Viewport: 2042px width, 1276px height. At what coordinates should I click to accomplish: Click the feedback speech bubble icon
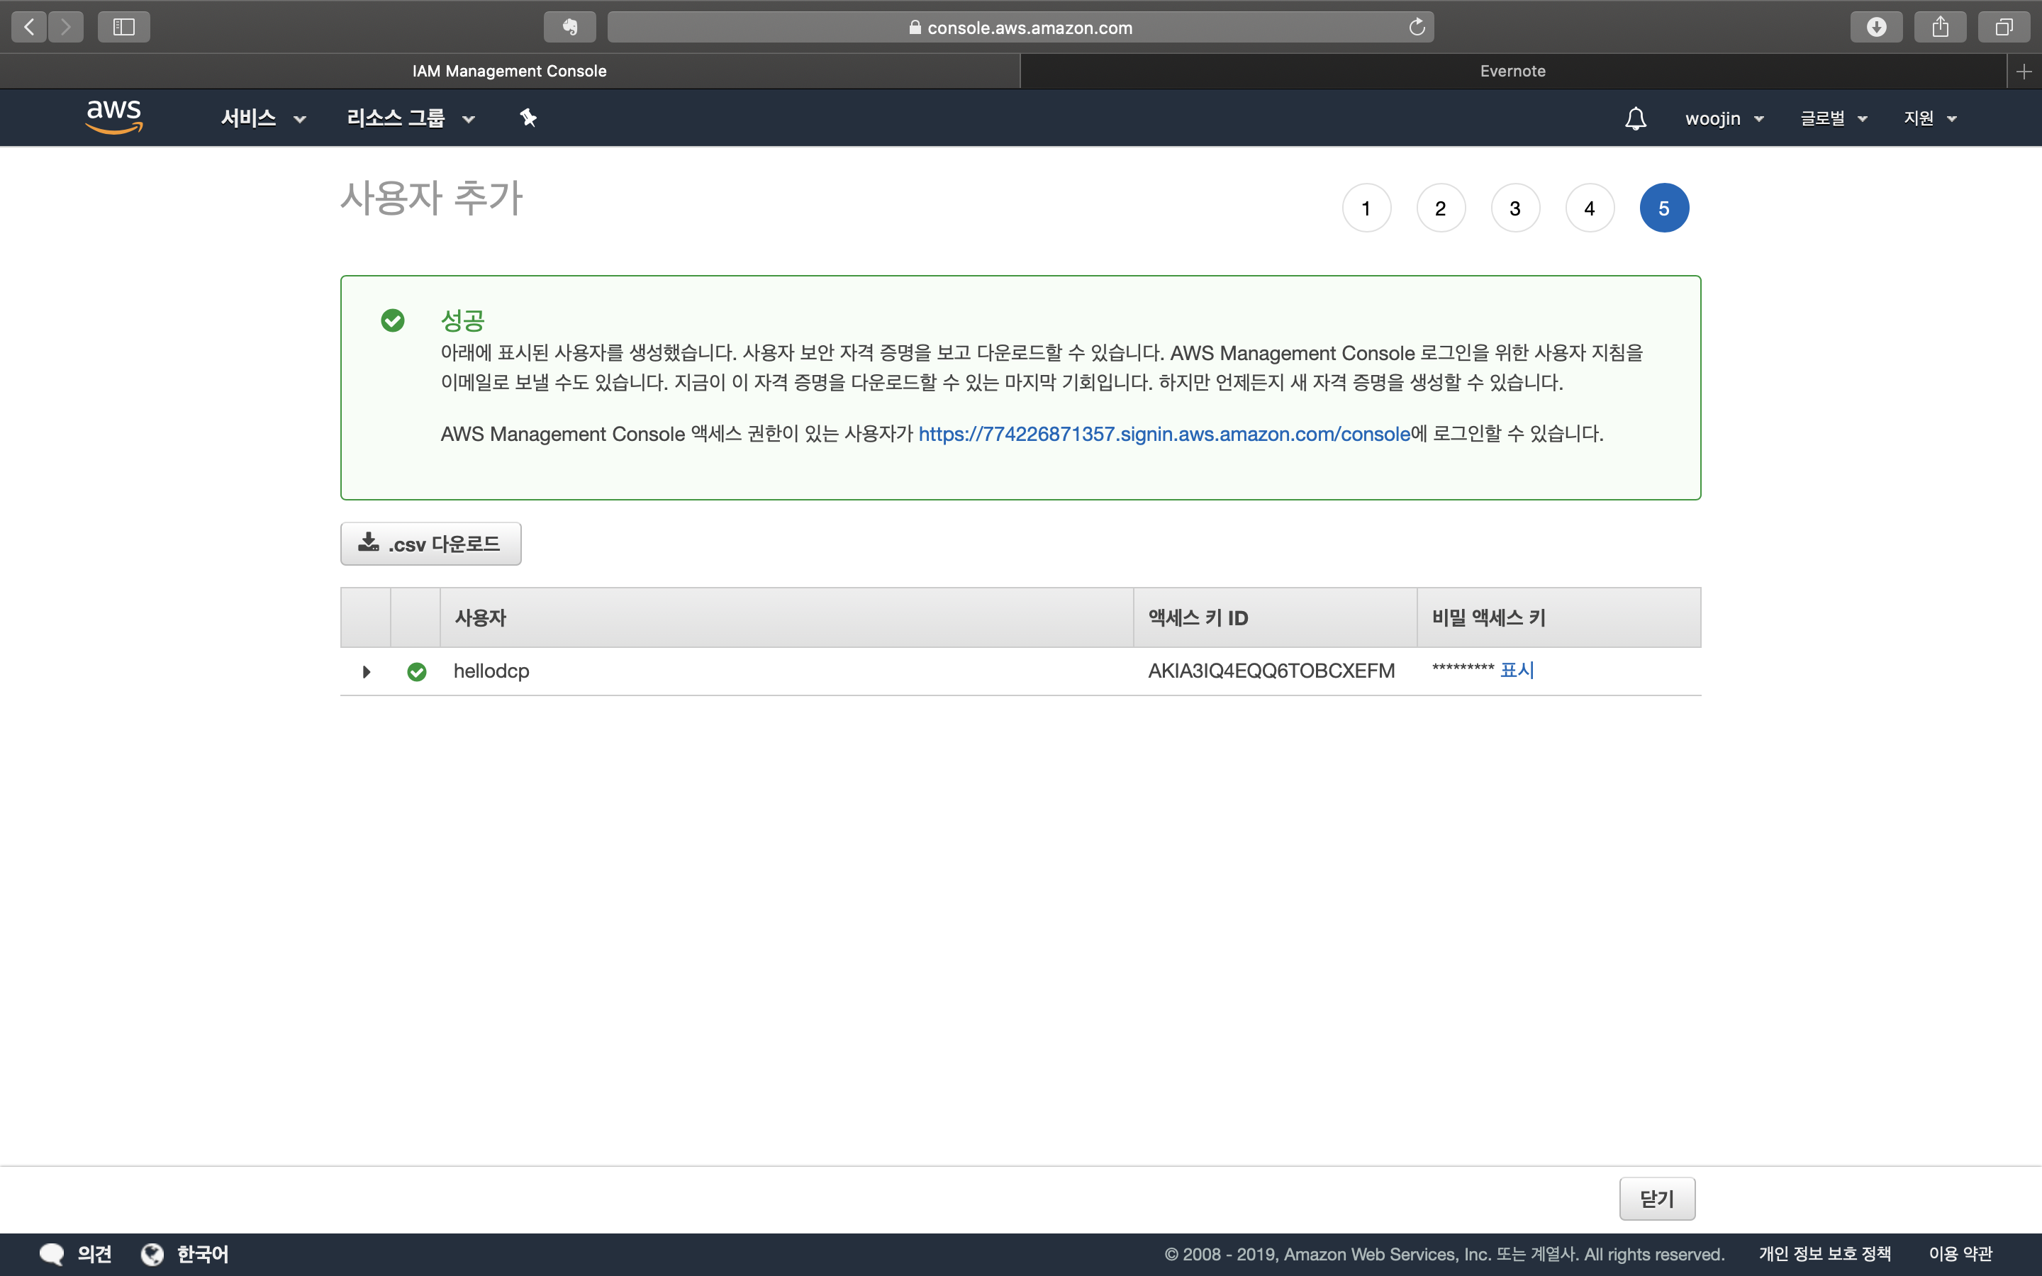coord(52,1254)
